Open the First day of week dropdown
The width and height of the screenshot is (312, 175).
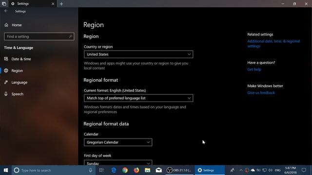118,163
